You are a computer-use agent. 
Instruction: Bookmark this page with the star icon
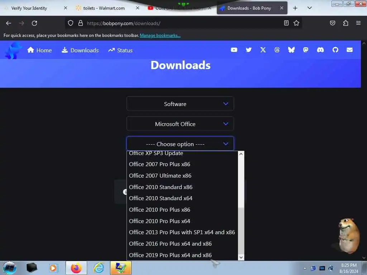coord(296,23)
